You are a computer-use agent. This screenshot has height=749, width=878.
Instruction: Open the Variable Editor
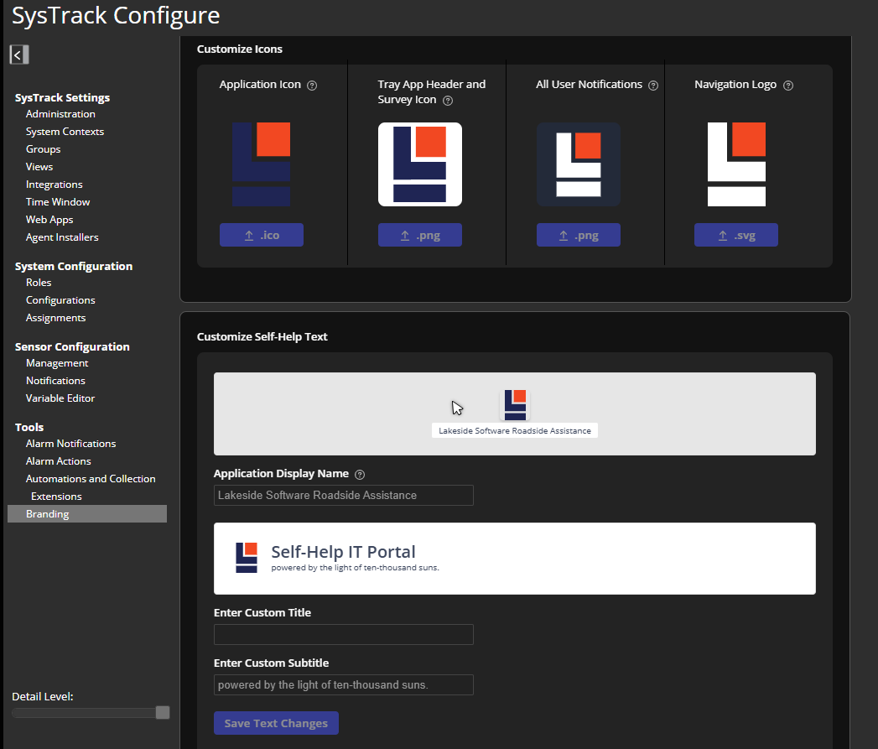click(60, 398)
